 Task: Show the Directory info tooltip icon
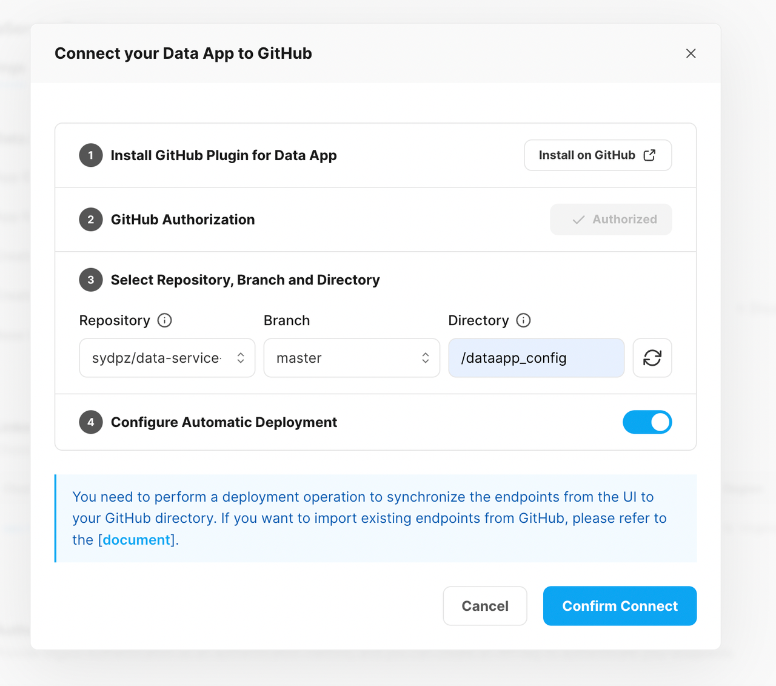(x=523, y=320)
